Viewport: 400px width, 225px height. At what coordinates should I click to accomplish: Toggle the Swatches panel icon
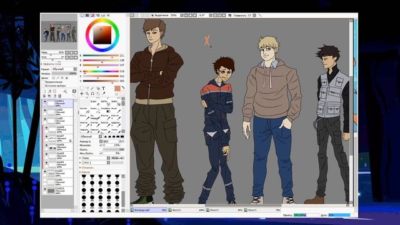tap(103, 16)
